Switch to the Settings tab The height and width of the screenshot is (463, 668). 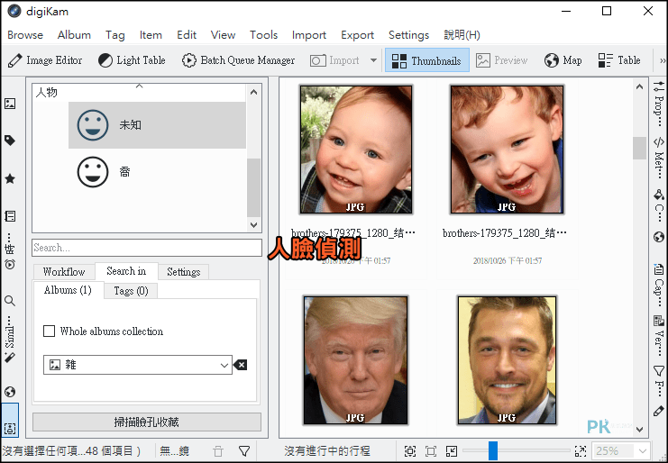click(x=184, y=271)
